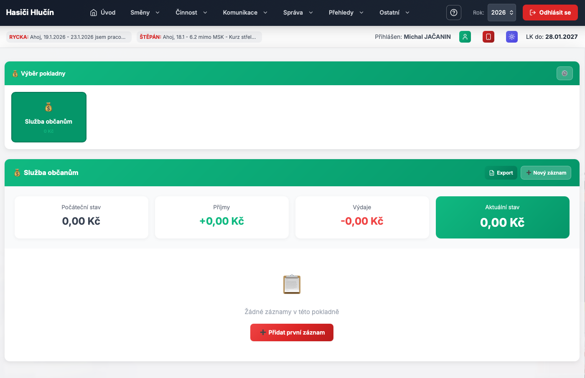Select the Služba občanům cash register card

click(x=49, y=117)
